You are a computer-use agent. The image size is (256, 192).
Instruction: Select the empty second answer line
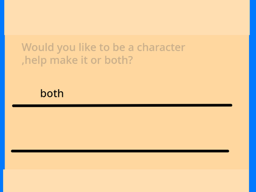point(120,151)
